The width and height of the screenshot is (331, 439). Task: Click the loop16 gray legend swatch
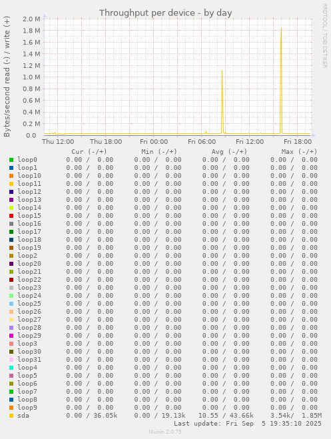point(11,224)
